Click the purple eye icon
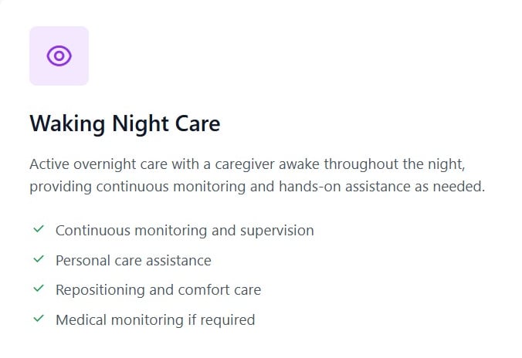This screenshot has width=522, height=358. (59, 56)
